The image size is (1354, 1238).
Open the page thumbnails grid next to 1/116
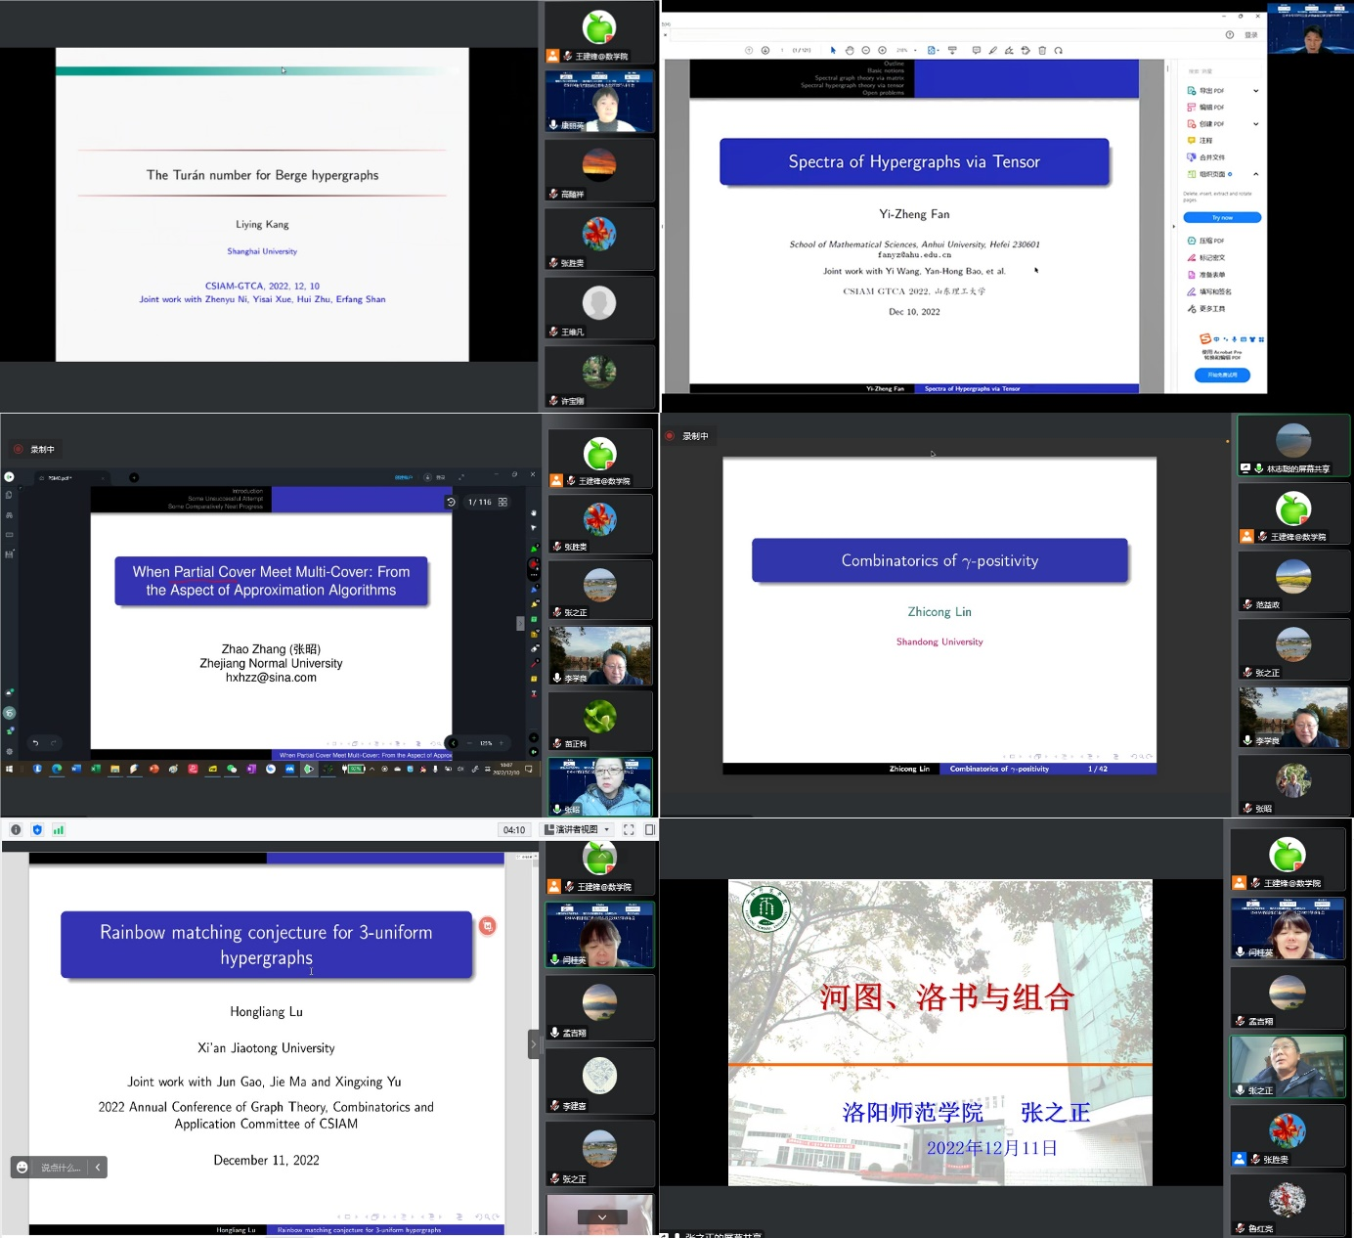tap(502, 502)
